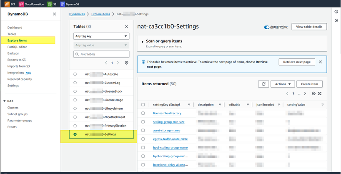Open the S3 service shortcut
341x174 pixels.
50,4
